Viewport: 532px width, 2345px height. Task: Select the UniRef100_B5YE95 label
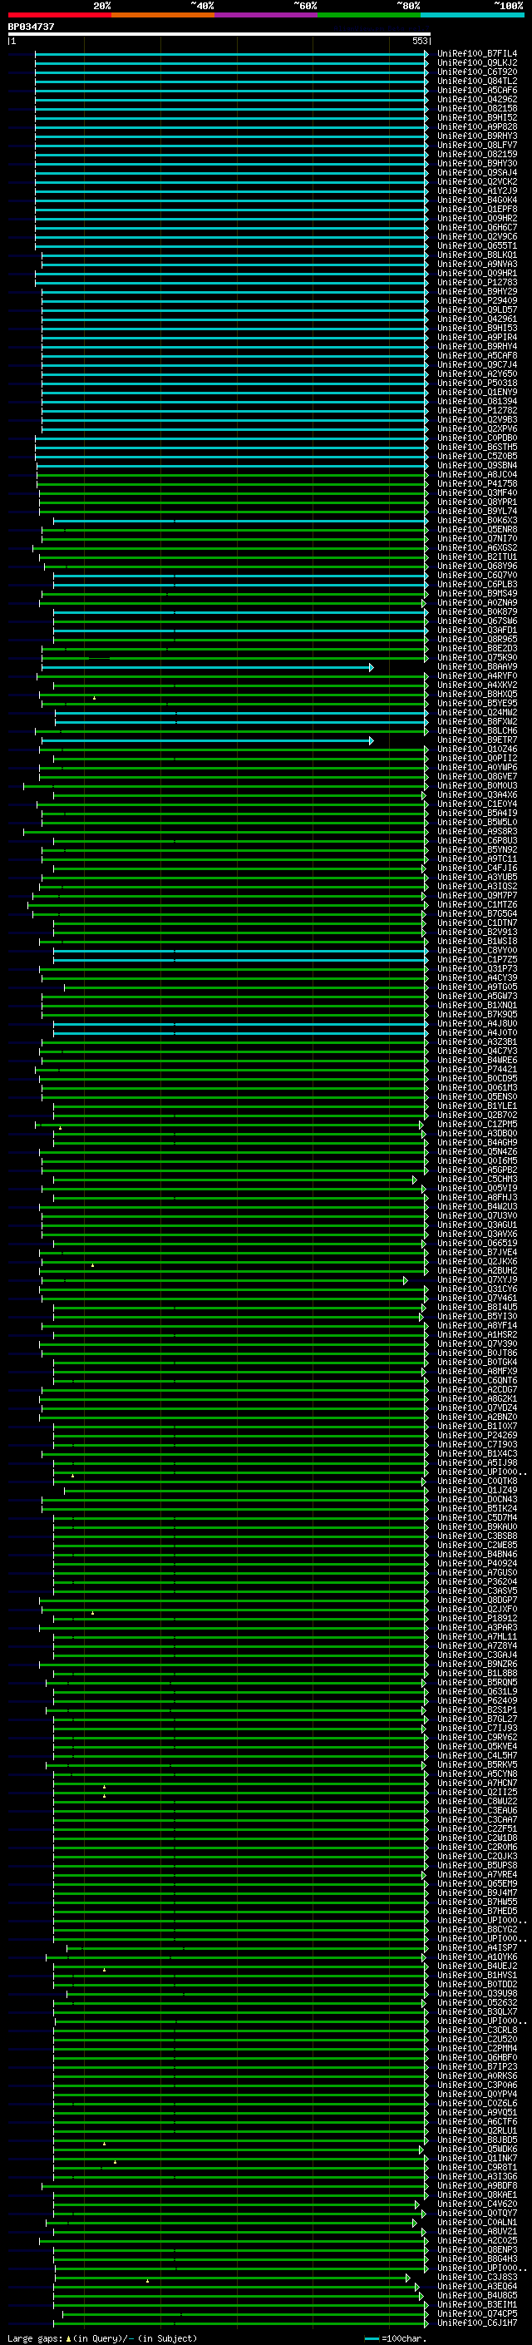coord(477,703)
